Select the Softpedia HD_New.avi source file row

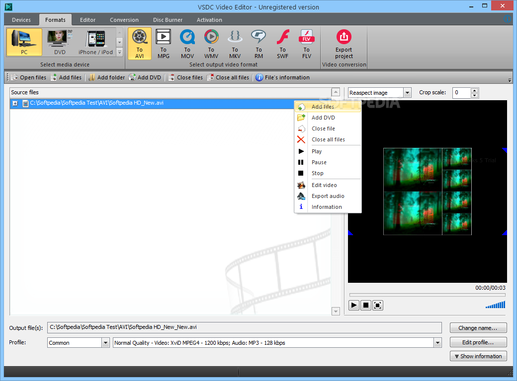coord(152,103)
